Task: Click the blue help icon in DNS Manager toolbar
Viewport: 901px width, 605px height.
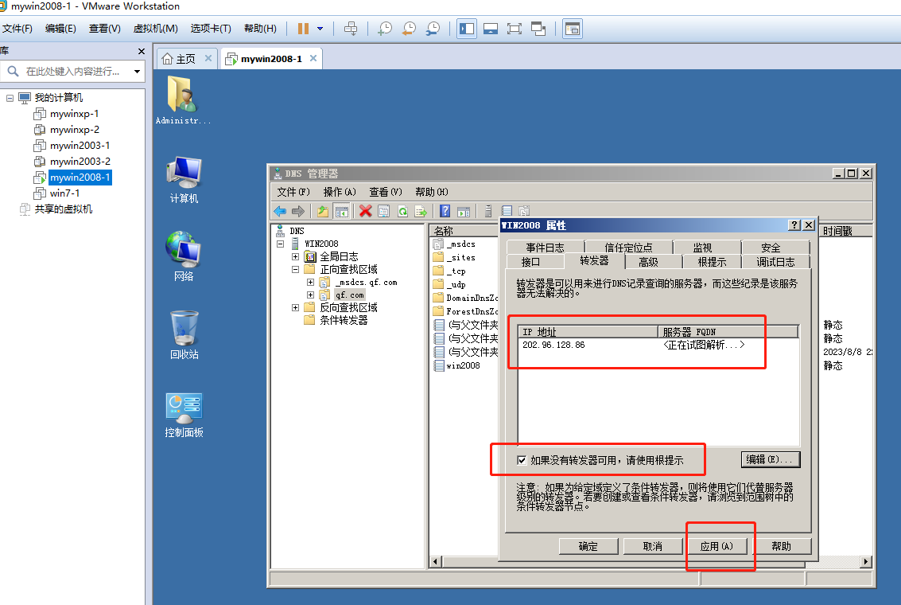Action: 445,211
